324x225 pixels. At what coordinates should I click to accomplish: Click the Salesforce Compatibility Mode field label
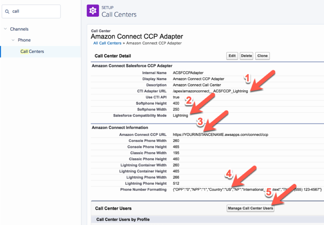tap(140, 116)
